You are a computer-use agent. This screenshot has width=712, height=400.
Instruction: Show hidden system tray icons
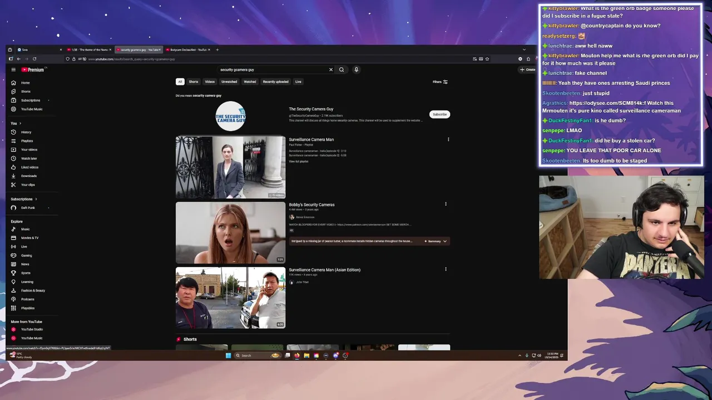[x=520, y=356]
